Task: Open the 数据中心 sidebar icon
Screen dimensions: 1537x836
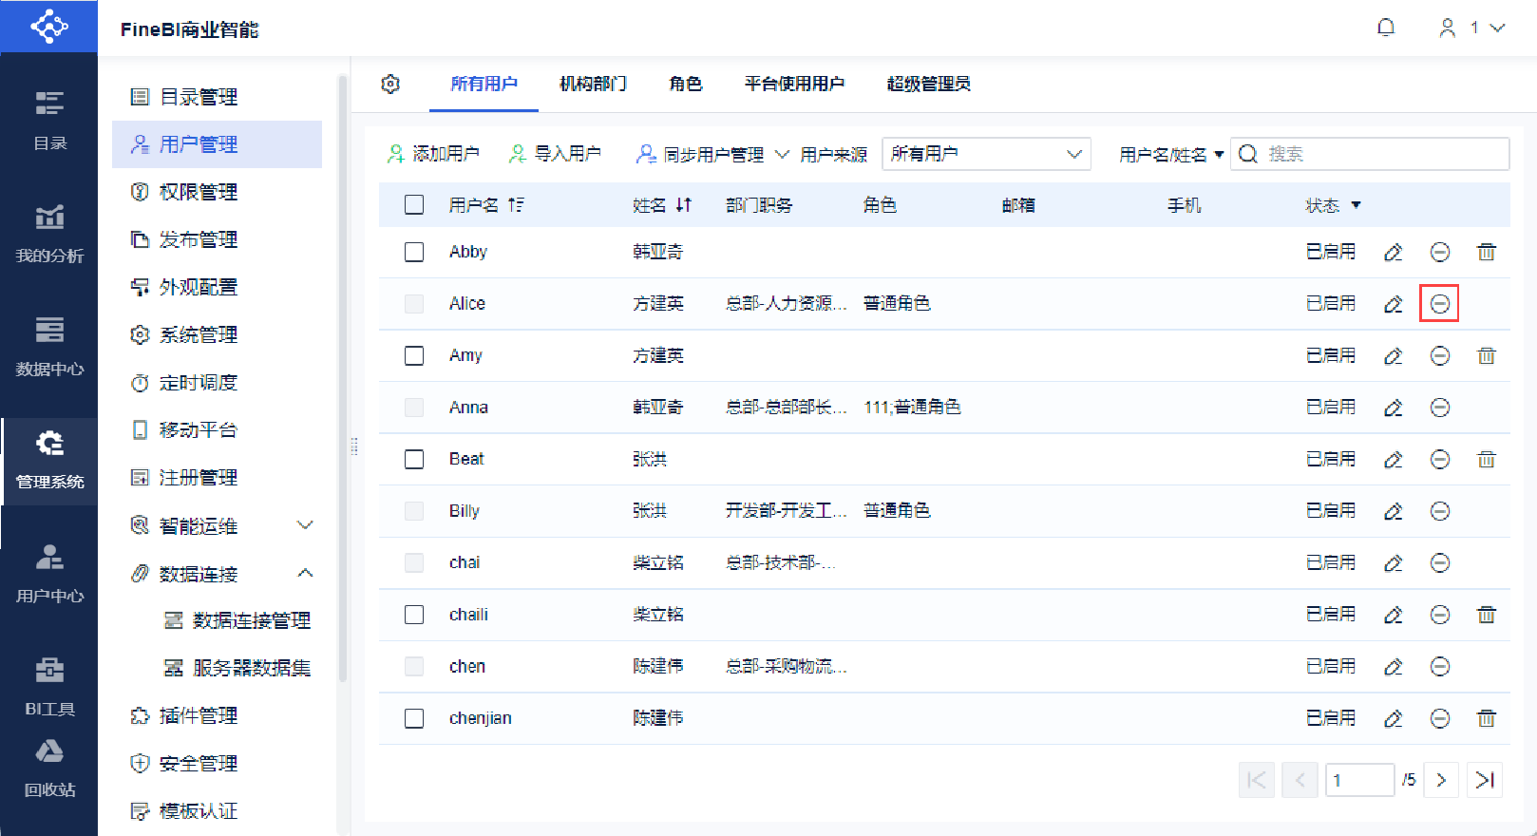Action: [x=49, y=344]
